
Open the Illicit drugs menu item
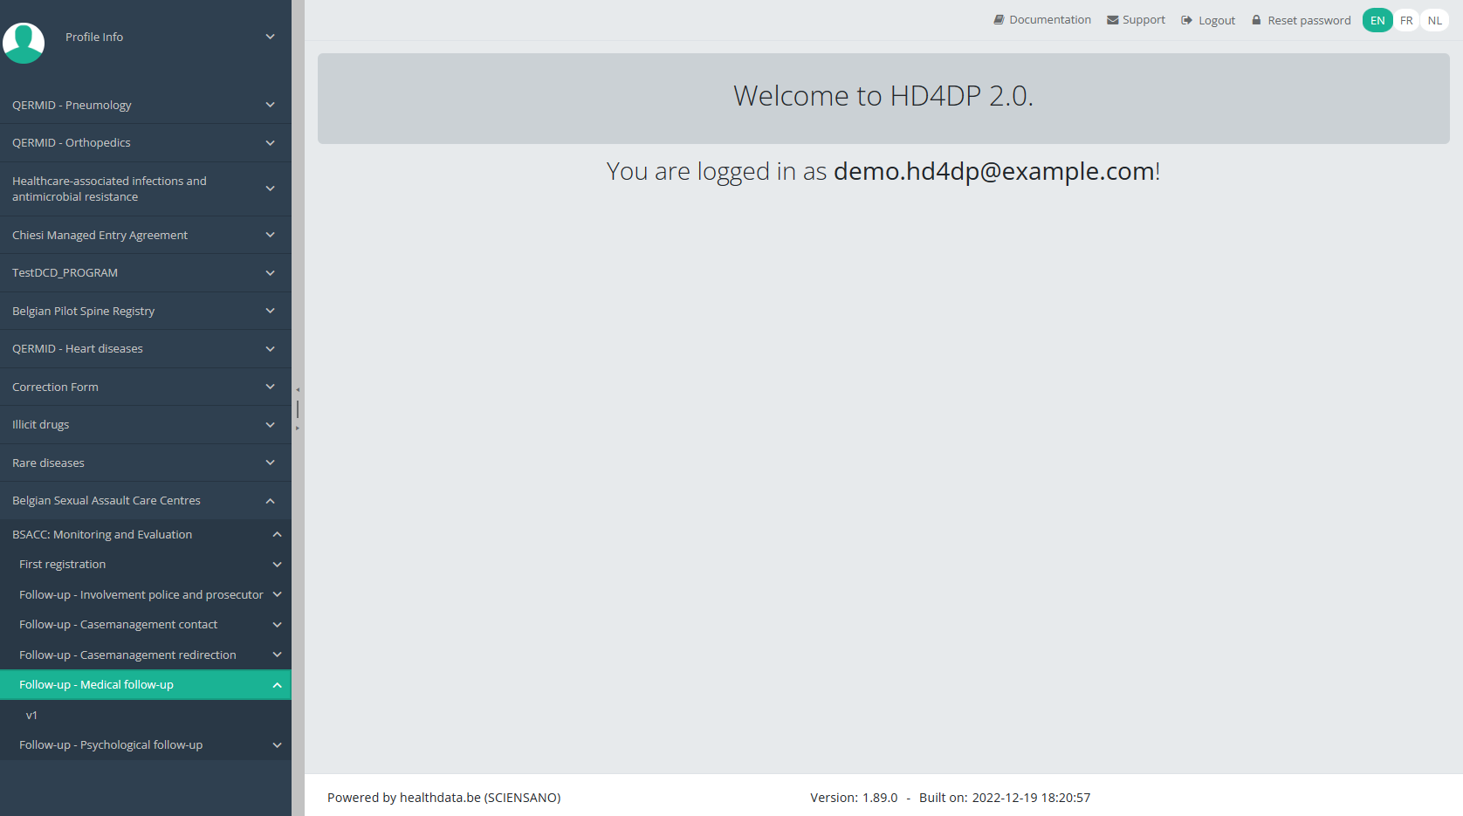pos(41,425)
